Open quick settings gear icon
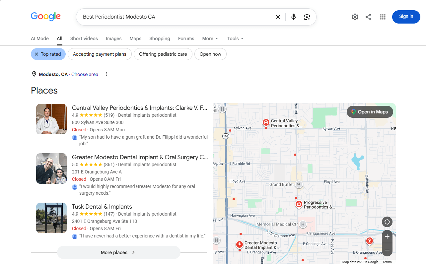 tap(355, 17)
